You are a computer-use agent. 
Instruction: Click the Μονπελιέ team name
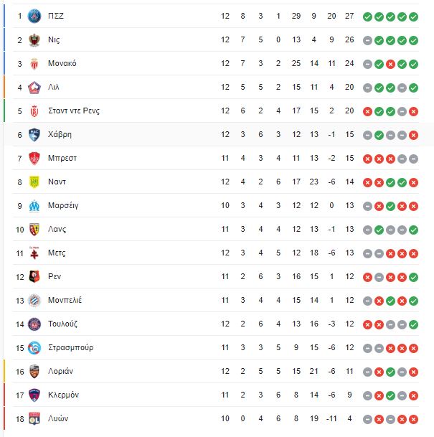point(65,300)
